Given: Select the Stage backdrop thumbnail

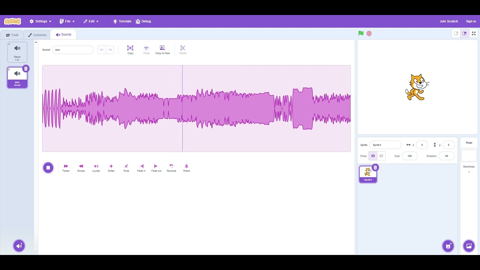Looking at the screenshot, I should pos(469,156).
